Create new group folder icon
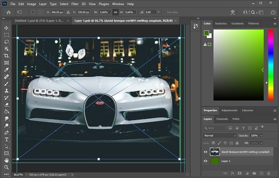 (x=254, y=173)
